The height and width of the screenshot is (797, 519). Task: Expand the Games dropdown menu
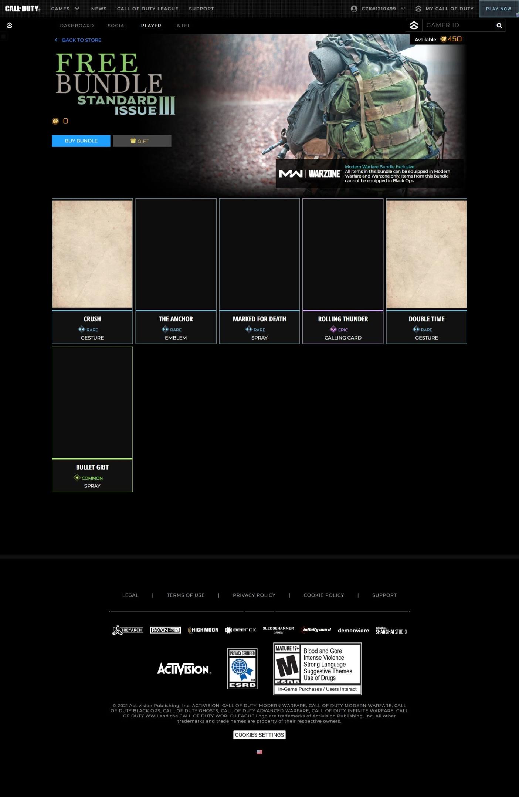65,9
